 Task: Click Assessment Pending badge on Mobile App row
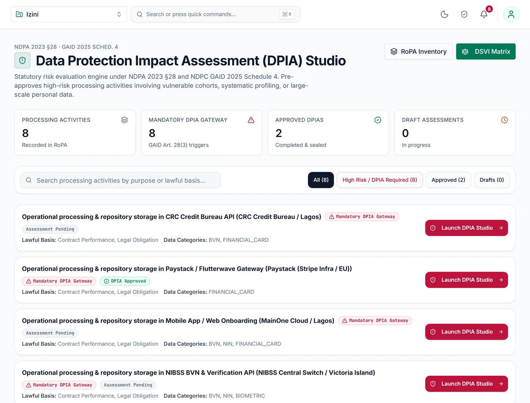[x=50, y=333]
